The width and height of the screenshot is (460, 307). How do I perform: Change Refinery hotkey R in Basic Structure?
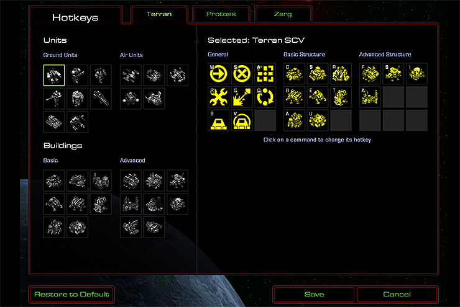341,73
